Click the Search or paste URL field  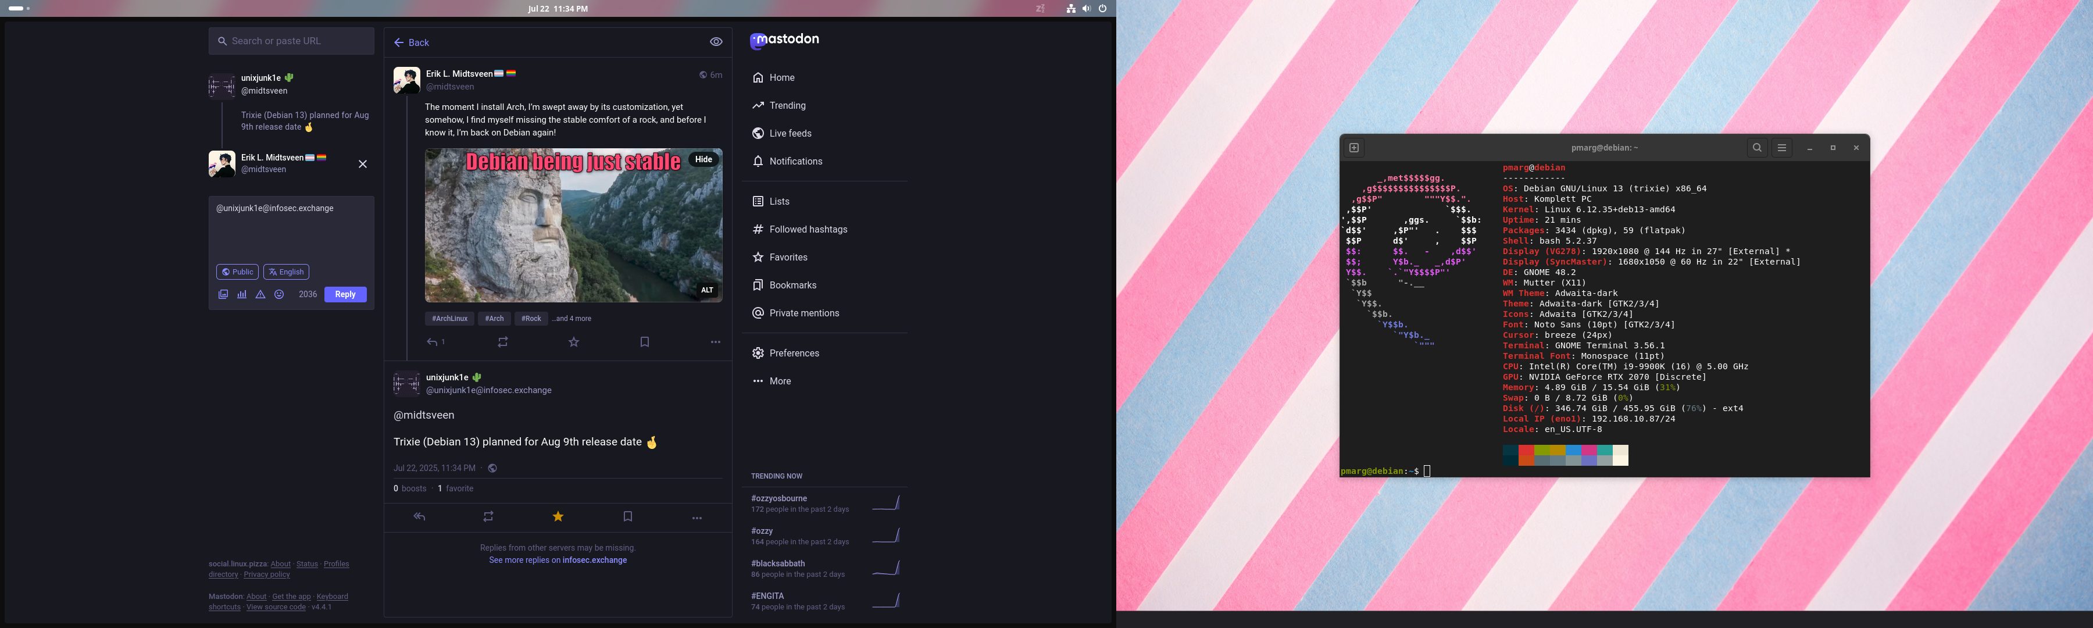(291, 41)
